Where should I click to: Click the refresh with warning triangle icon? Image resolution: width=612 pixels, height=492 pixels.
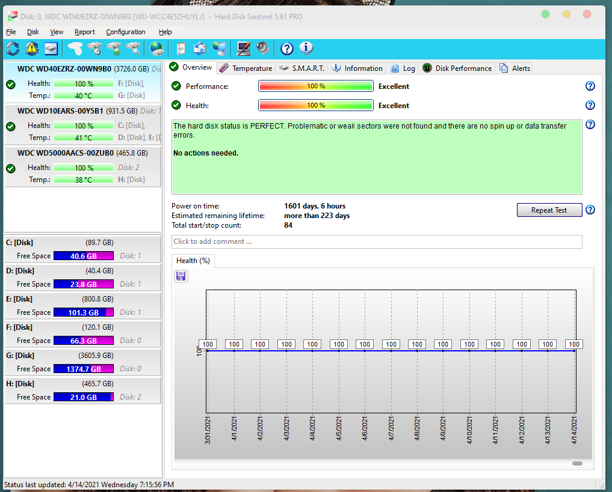(x=32, y=49)
